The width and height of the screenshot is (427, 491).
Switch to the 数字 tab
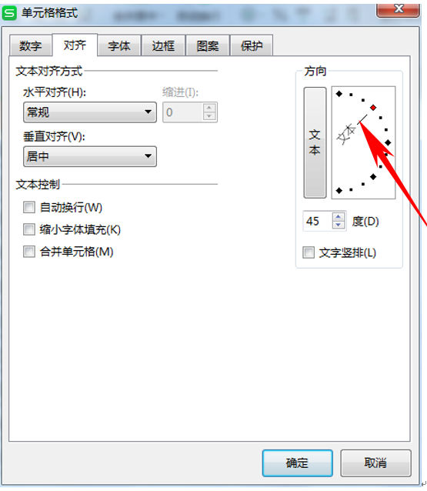click(30, 46)
